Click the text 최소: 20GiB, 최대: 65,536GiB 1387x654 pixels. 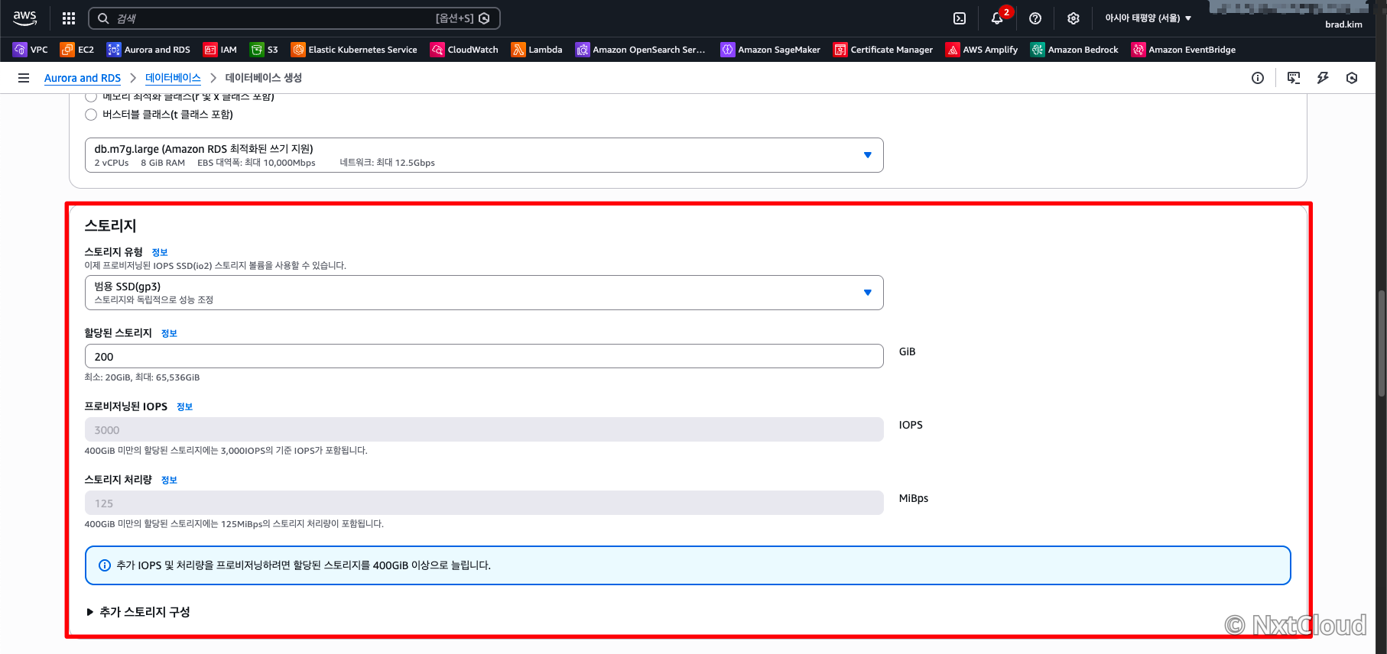click(142, 377)
